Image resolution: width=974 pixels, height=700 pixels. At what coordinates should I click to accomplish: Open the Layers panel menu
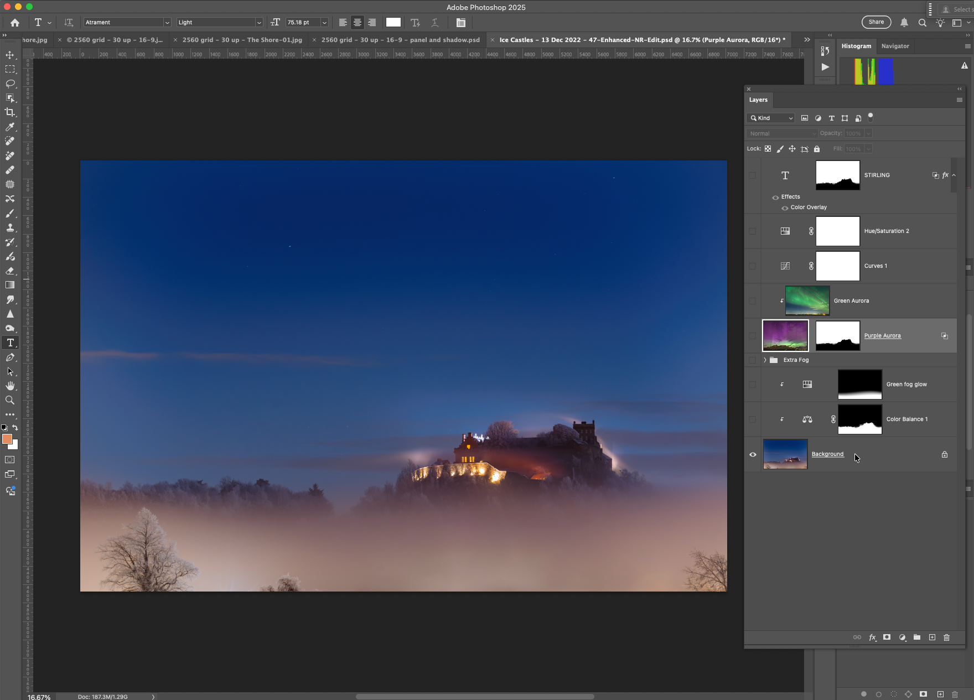[x=960, y=100]
